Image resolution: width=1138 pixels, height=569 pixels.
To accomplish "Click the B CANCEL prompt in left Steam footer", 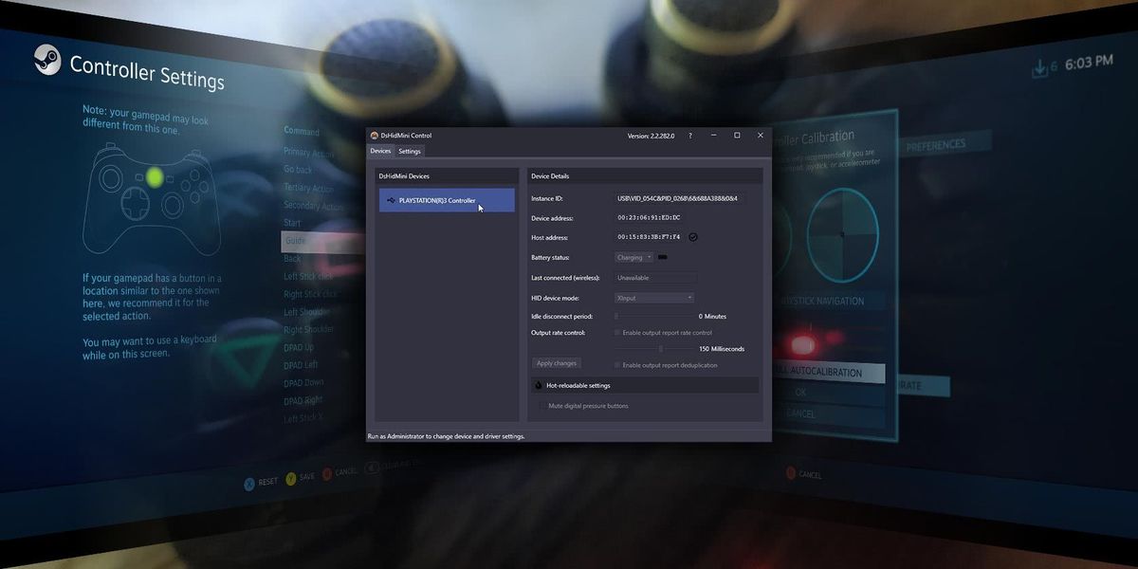I will click(x=340, y=471).
